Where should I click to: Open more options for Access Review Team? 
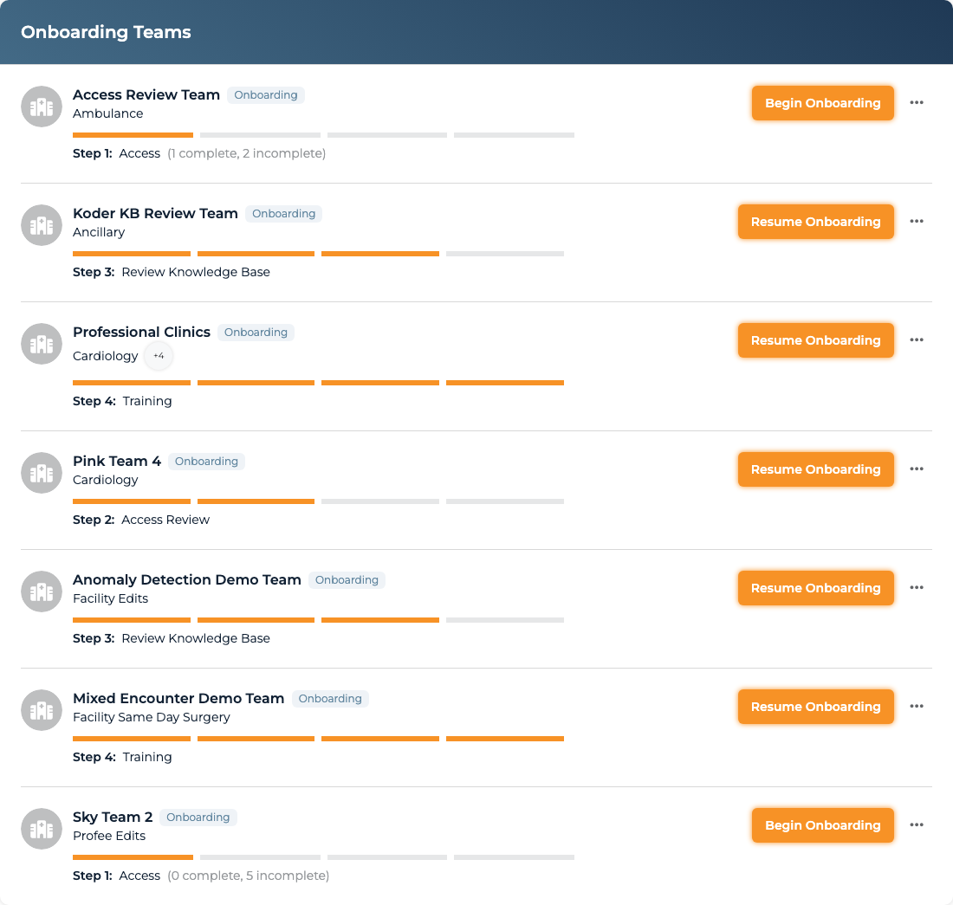click(x=917, y=103)
